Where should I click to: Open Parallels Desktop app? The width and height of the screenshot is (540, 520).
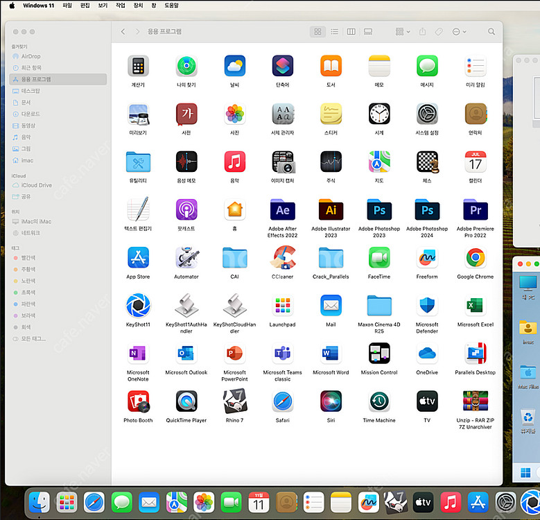476,354
